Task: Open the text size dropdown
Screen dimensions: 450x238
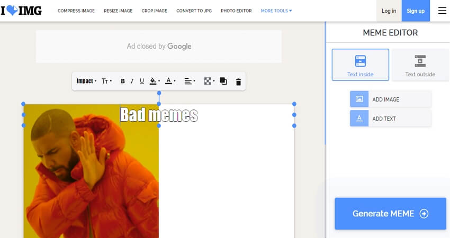Action: click(x=106, y=81)
